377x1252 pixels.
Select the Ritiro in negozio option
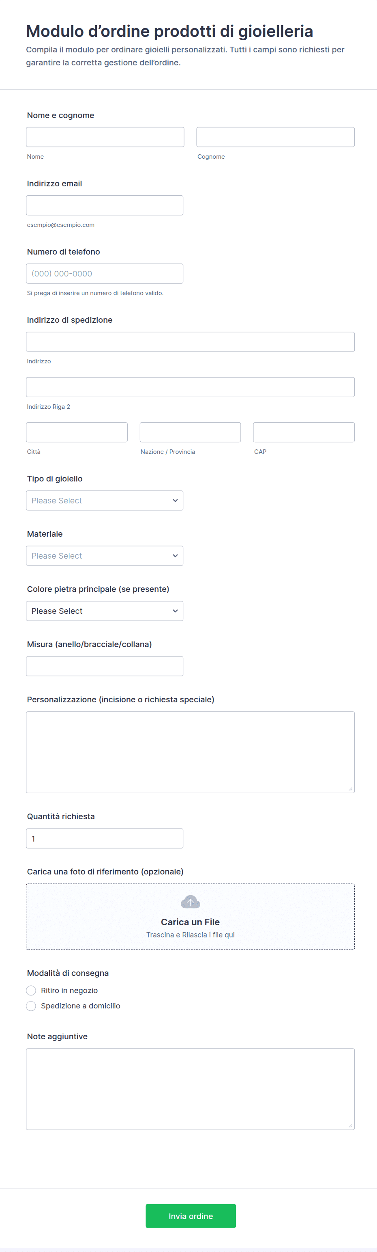pyautogui.click(x=31, y=991)
